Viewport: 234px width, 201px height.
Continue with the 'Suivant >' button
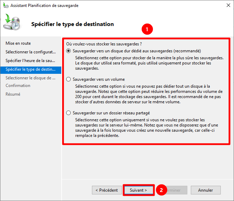click(138, 190)
